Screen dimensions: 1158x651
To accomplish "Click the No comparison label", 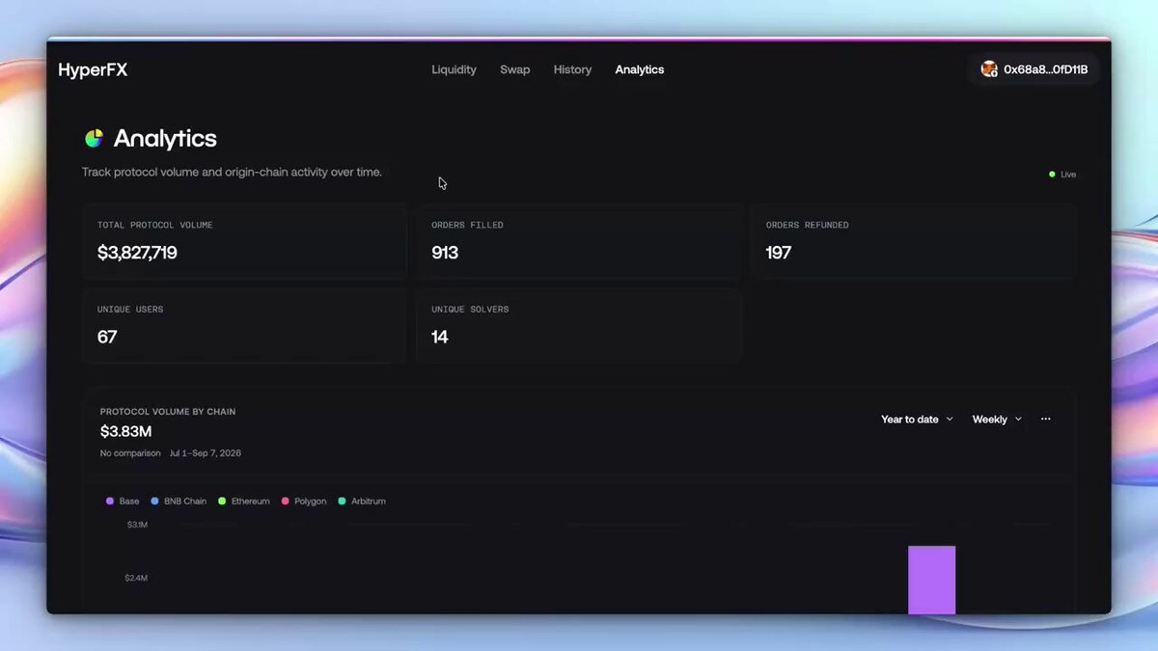I will [130, 453].
